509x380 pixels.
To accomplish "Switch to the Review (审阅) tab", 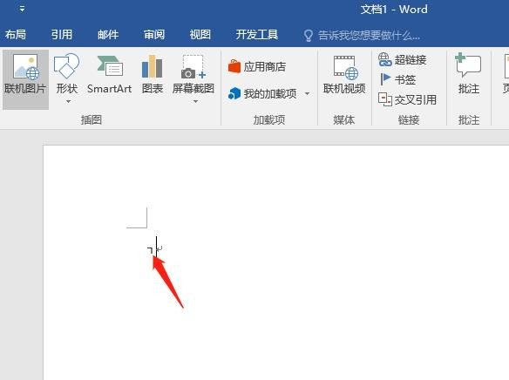I will coord(154,34).
